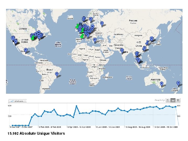188x141 pixels.
Task: Click the 3 Feb 2008 axis label
Action: pyautogui.click(x=50, y=127)
